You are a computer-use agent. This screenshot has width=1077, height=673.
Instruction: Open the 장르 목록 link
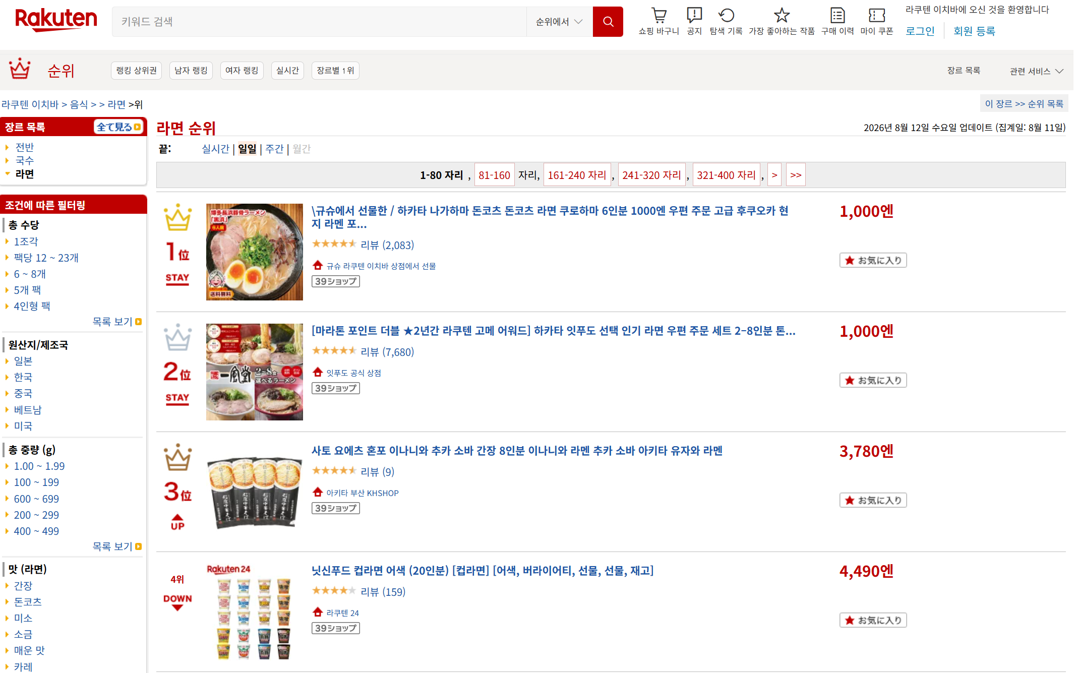click(x=964, y=71)
